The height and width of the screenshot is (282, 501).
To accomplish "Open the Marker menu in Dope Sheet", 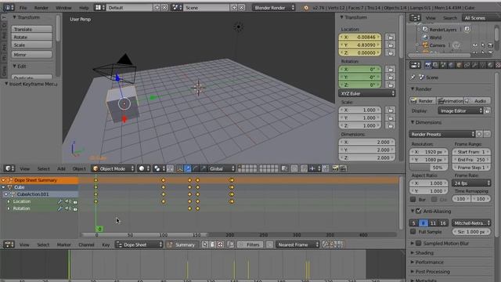I will 64,245.
